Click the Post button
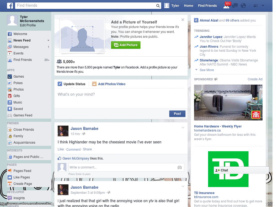 tap(177, 114)
